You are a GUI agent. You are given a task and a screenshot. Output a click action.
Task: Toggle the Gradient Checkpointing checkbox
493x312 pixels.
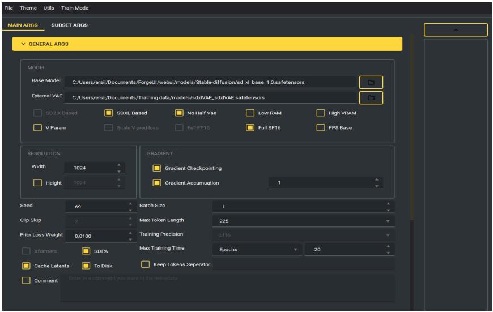point(157,168)
